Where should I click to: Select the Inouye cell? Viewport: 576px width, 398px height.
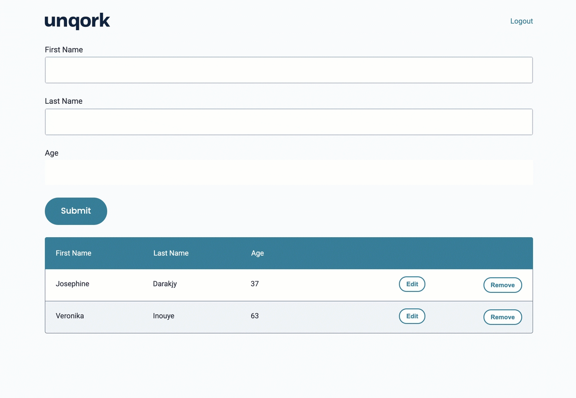163,316
